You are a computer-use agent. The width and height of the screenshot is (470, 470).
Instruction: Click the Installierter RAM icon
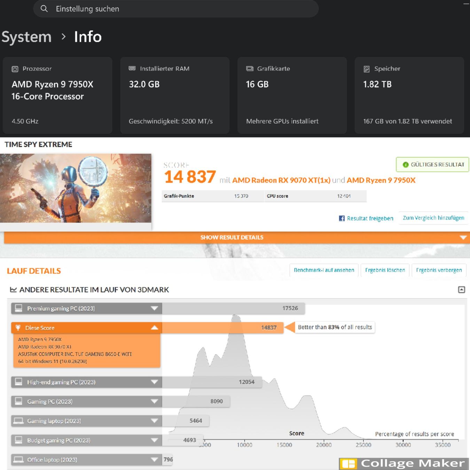(132, 69)
